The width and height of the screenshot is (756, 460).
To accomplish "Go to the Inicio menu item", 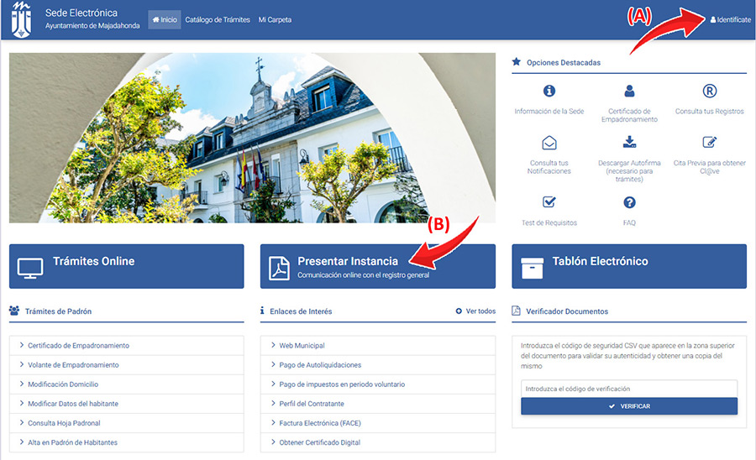I will (165, 19).
